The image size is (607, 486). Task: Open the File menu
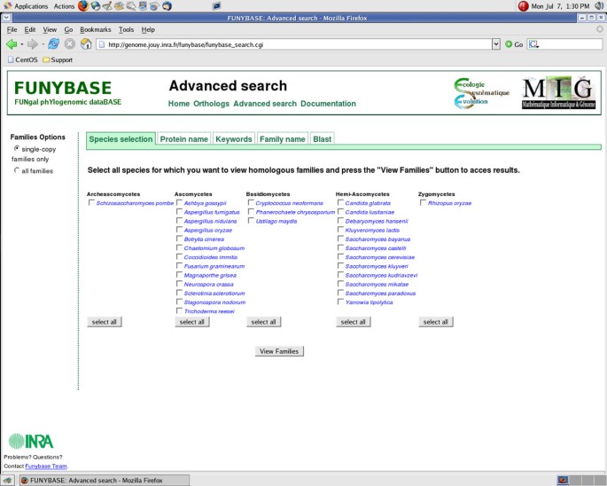click(x=12, y=29)
